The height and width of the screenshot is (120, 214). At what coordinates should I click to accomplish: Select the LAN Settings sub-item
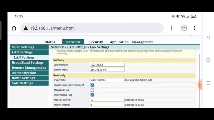(29, 57)
